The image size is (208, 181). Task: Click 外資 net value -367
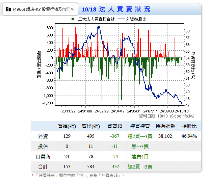tap(114, 136)
